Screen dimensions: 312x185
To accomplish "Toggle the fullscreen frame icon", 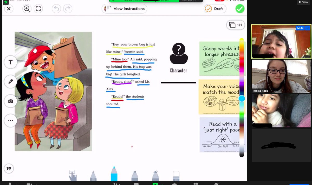I will (x=38, y=9).
